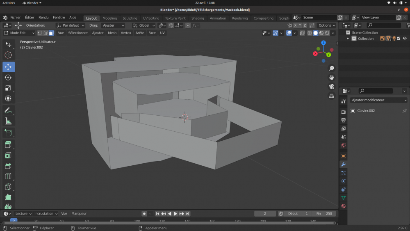Enable face select mode
The width and height of the screenshot is (410, 231).
point(51,33)
